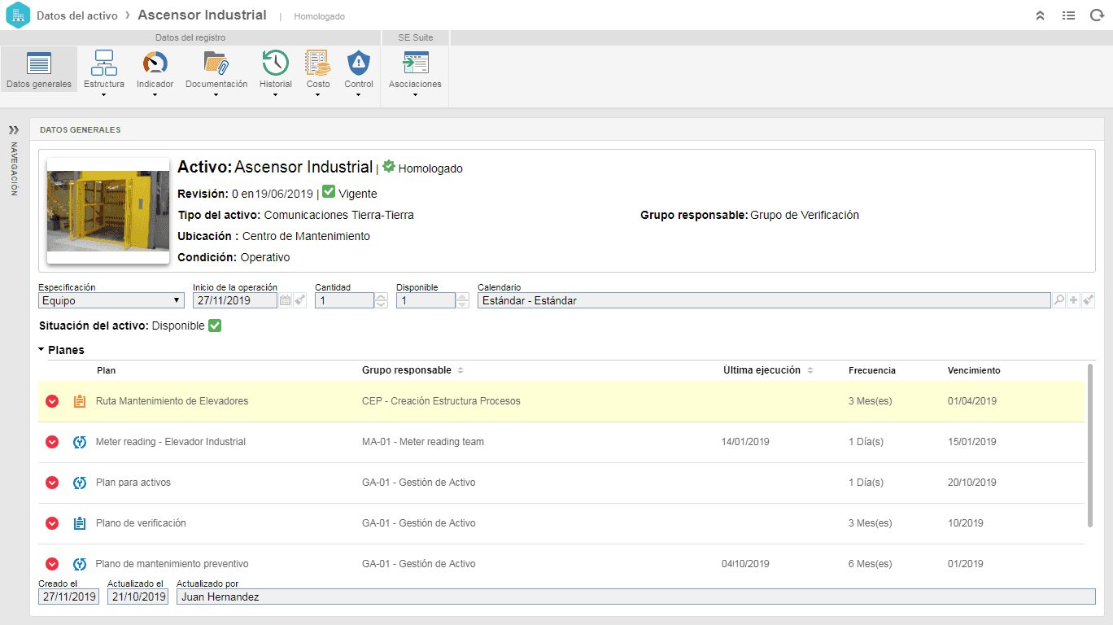Expand the Navegación side panel
Viewport: 1113px width, 625px height.
pos(14,129)
